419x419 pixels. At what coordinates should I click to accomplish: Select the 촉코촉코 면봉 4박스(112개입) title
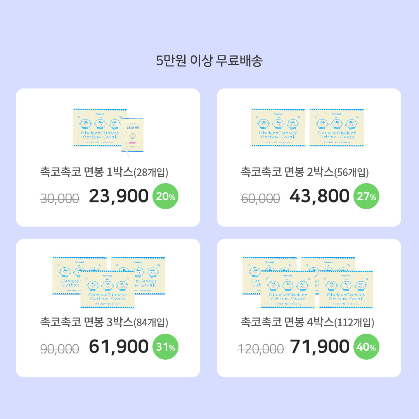307,322
